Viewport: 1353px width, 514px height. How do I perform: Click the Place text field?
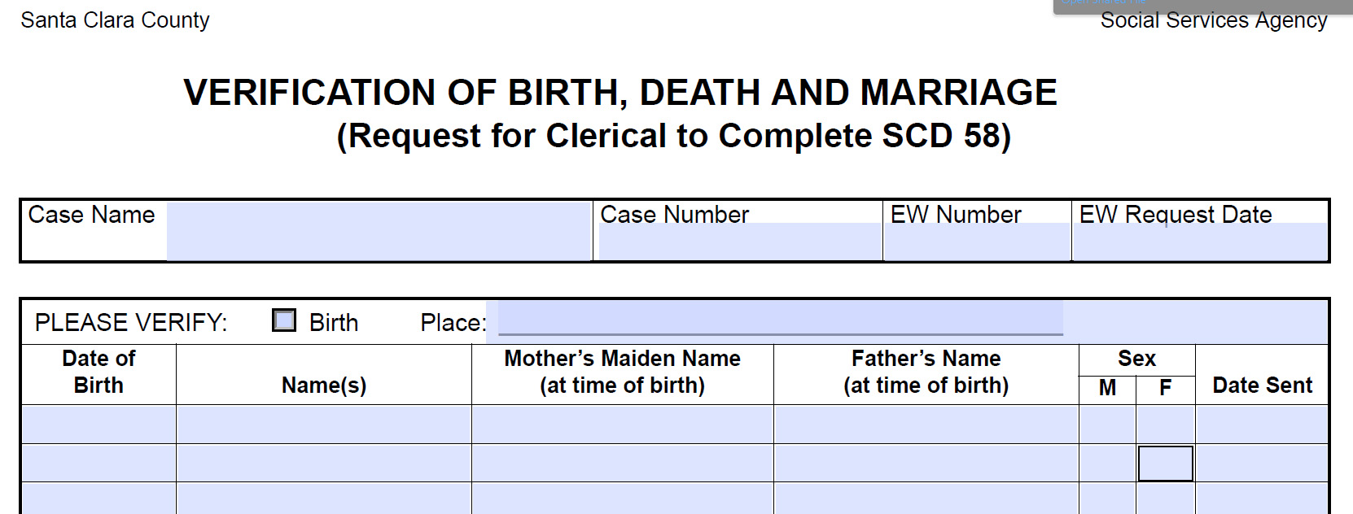click(781, 318)
